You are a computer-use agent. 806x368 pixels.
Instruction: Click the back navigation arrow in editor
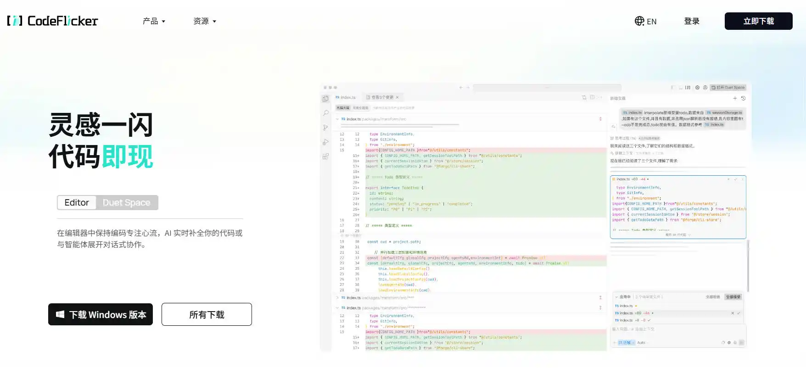(x=461, y=87)
